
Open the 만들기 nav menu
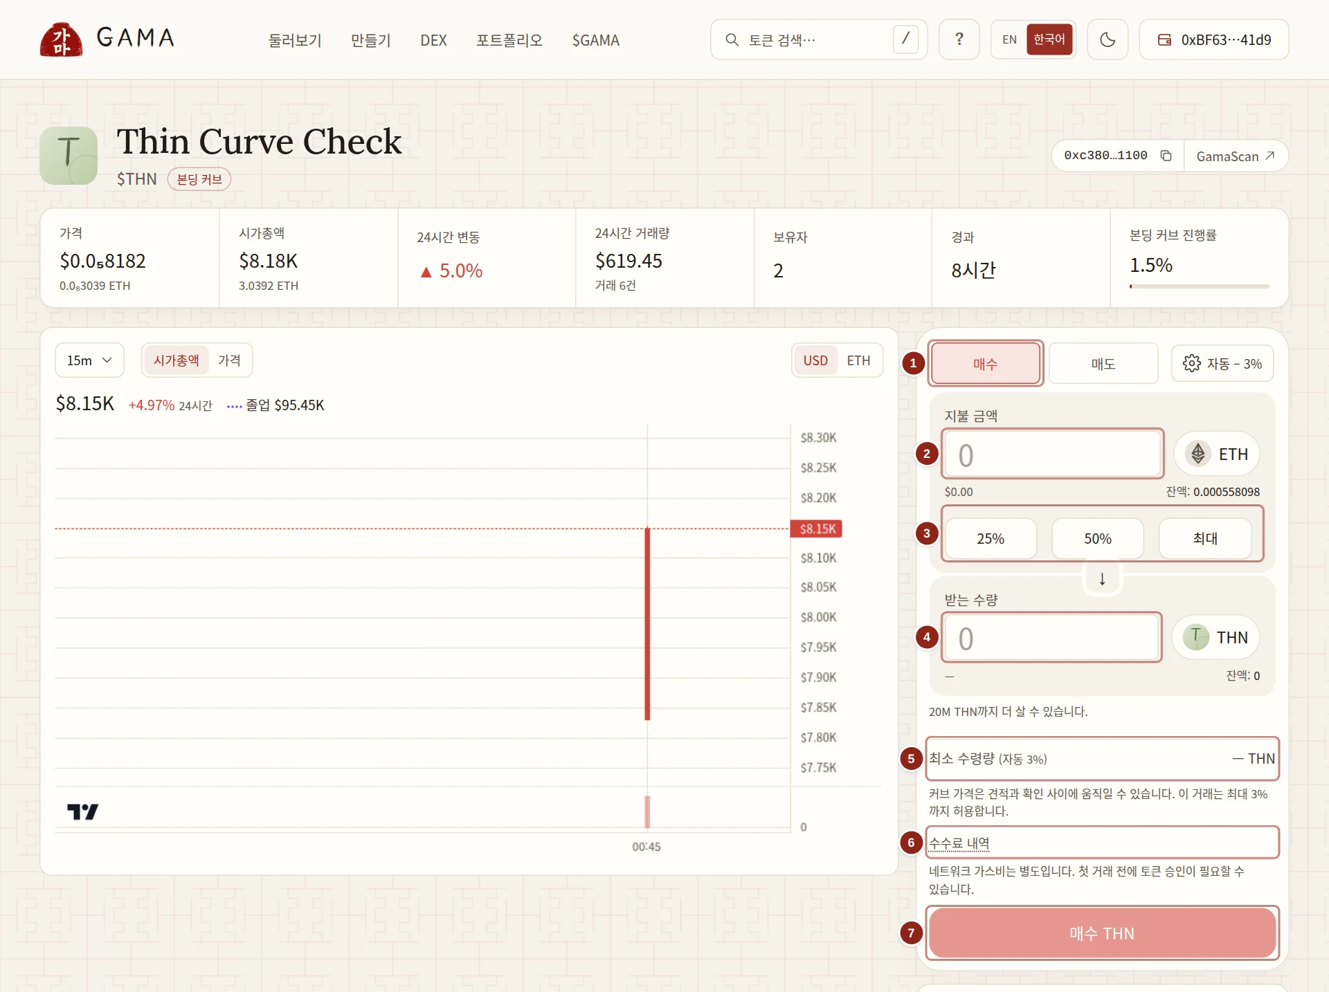(x=371, y=40)
